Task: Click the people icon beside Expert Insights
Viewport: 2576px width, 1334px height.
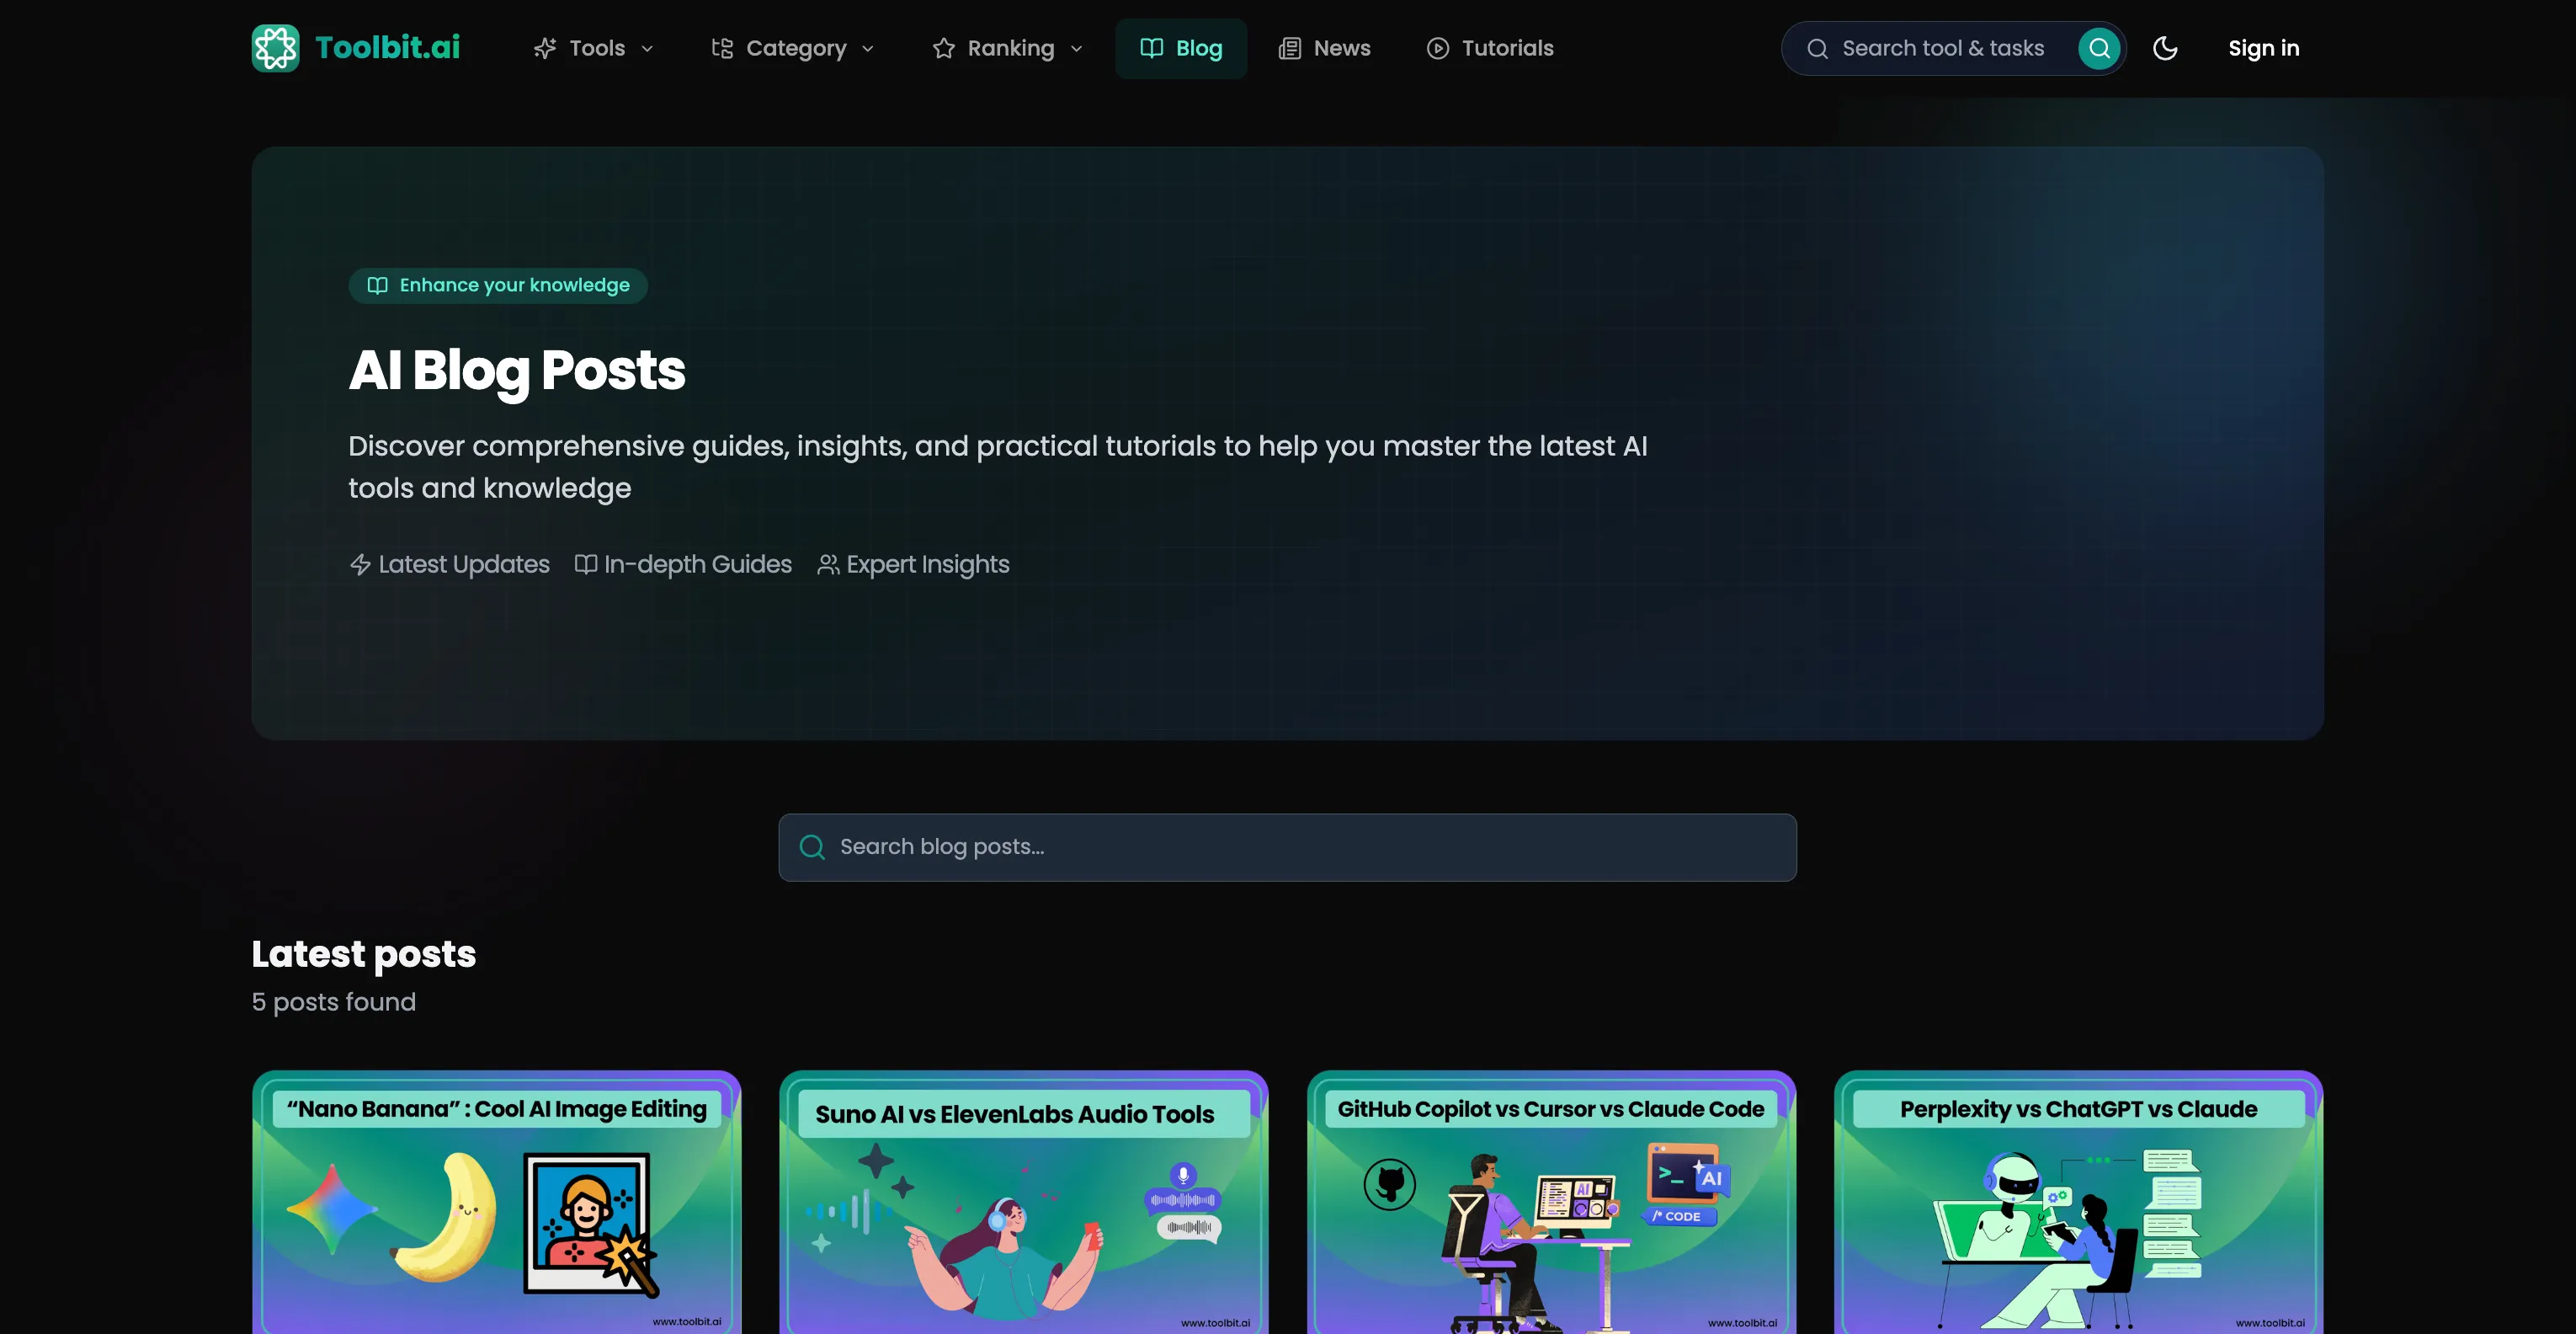Action: coord(828,564)
